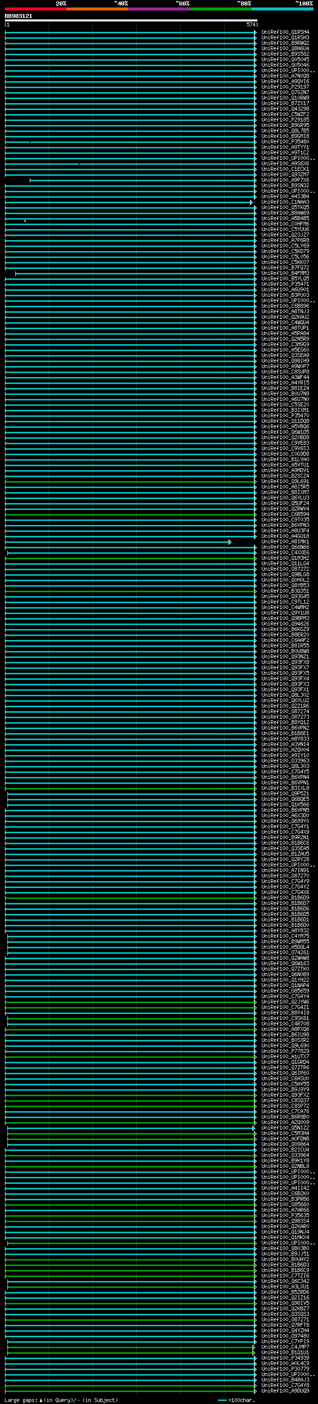318x1404 pixels.
Task: Open hit label UniRef100_Q93FX8
Action: pos(285,662)
